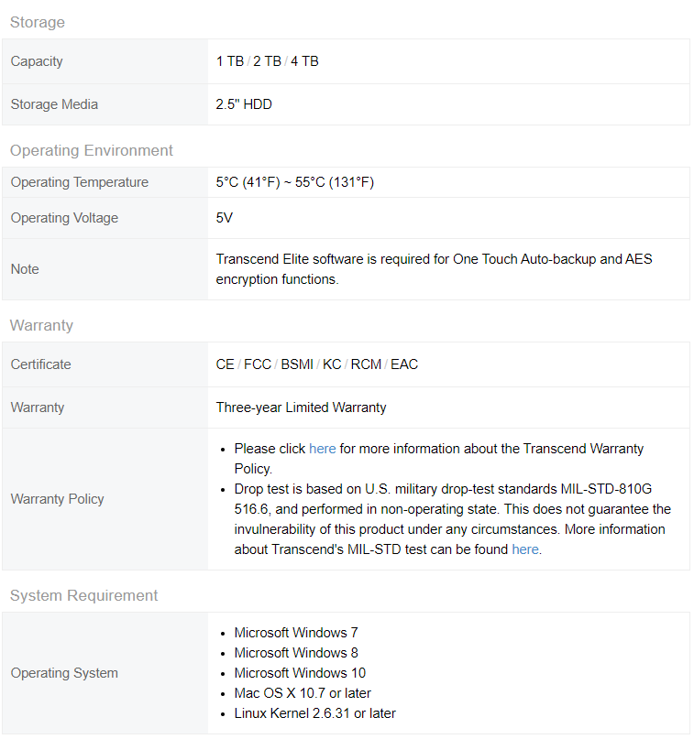Select the Storage Media row label

click(54, 104)
